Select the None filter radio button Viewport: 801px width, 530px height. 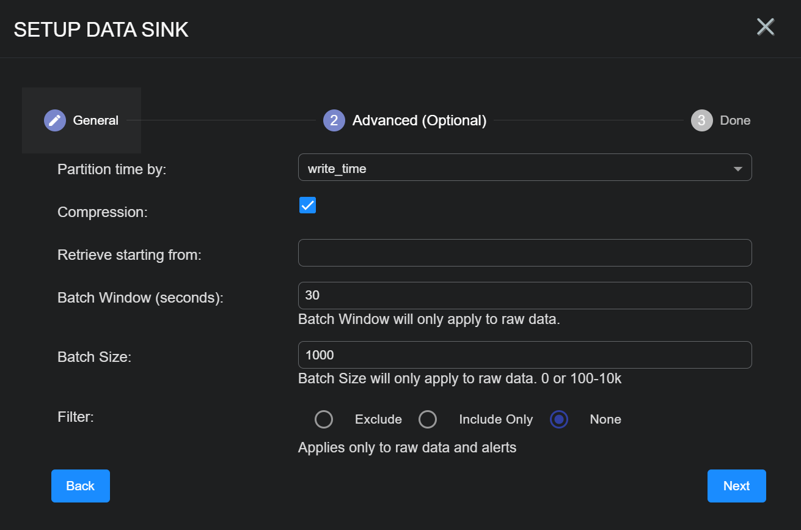[559, 419]
